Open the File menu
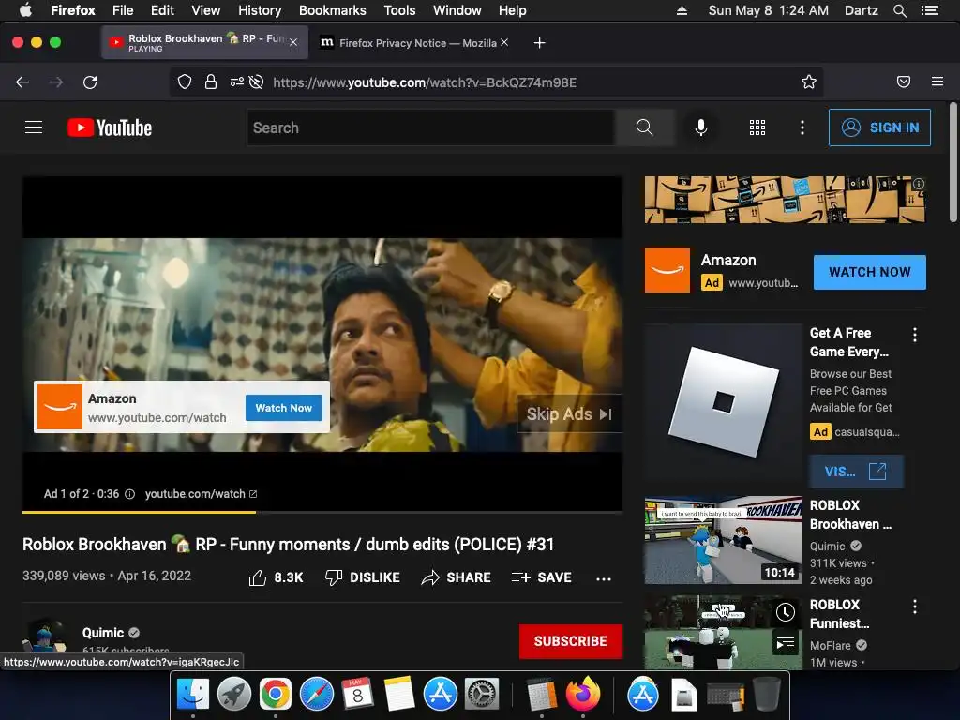Screen dimensions: 960x720 pyautogui.click(x=123, y=10)
